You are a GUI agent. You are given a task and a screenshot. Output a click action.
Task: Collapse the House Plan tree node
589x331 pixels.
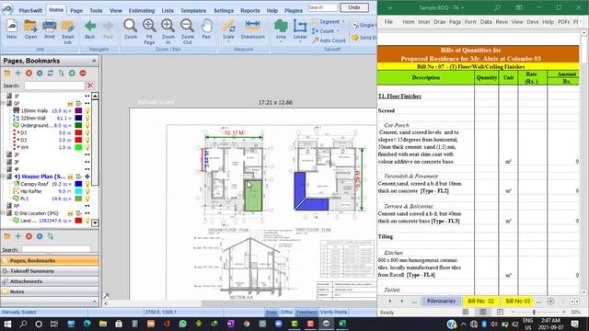coord(4,177)
